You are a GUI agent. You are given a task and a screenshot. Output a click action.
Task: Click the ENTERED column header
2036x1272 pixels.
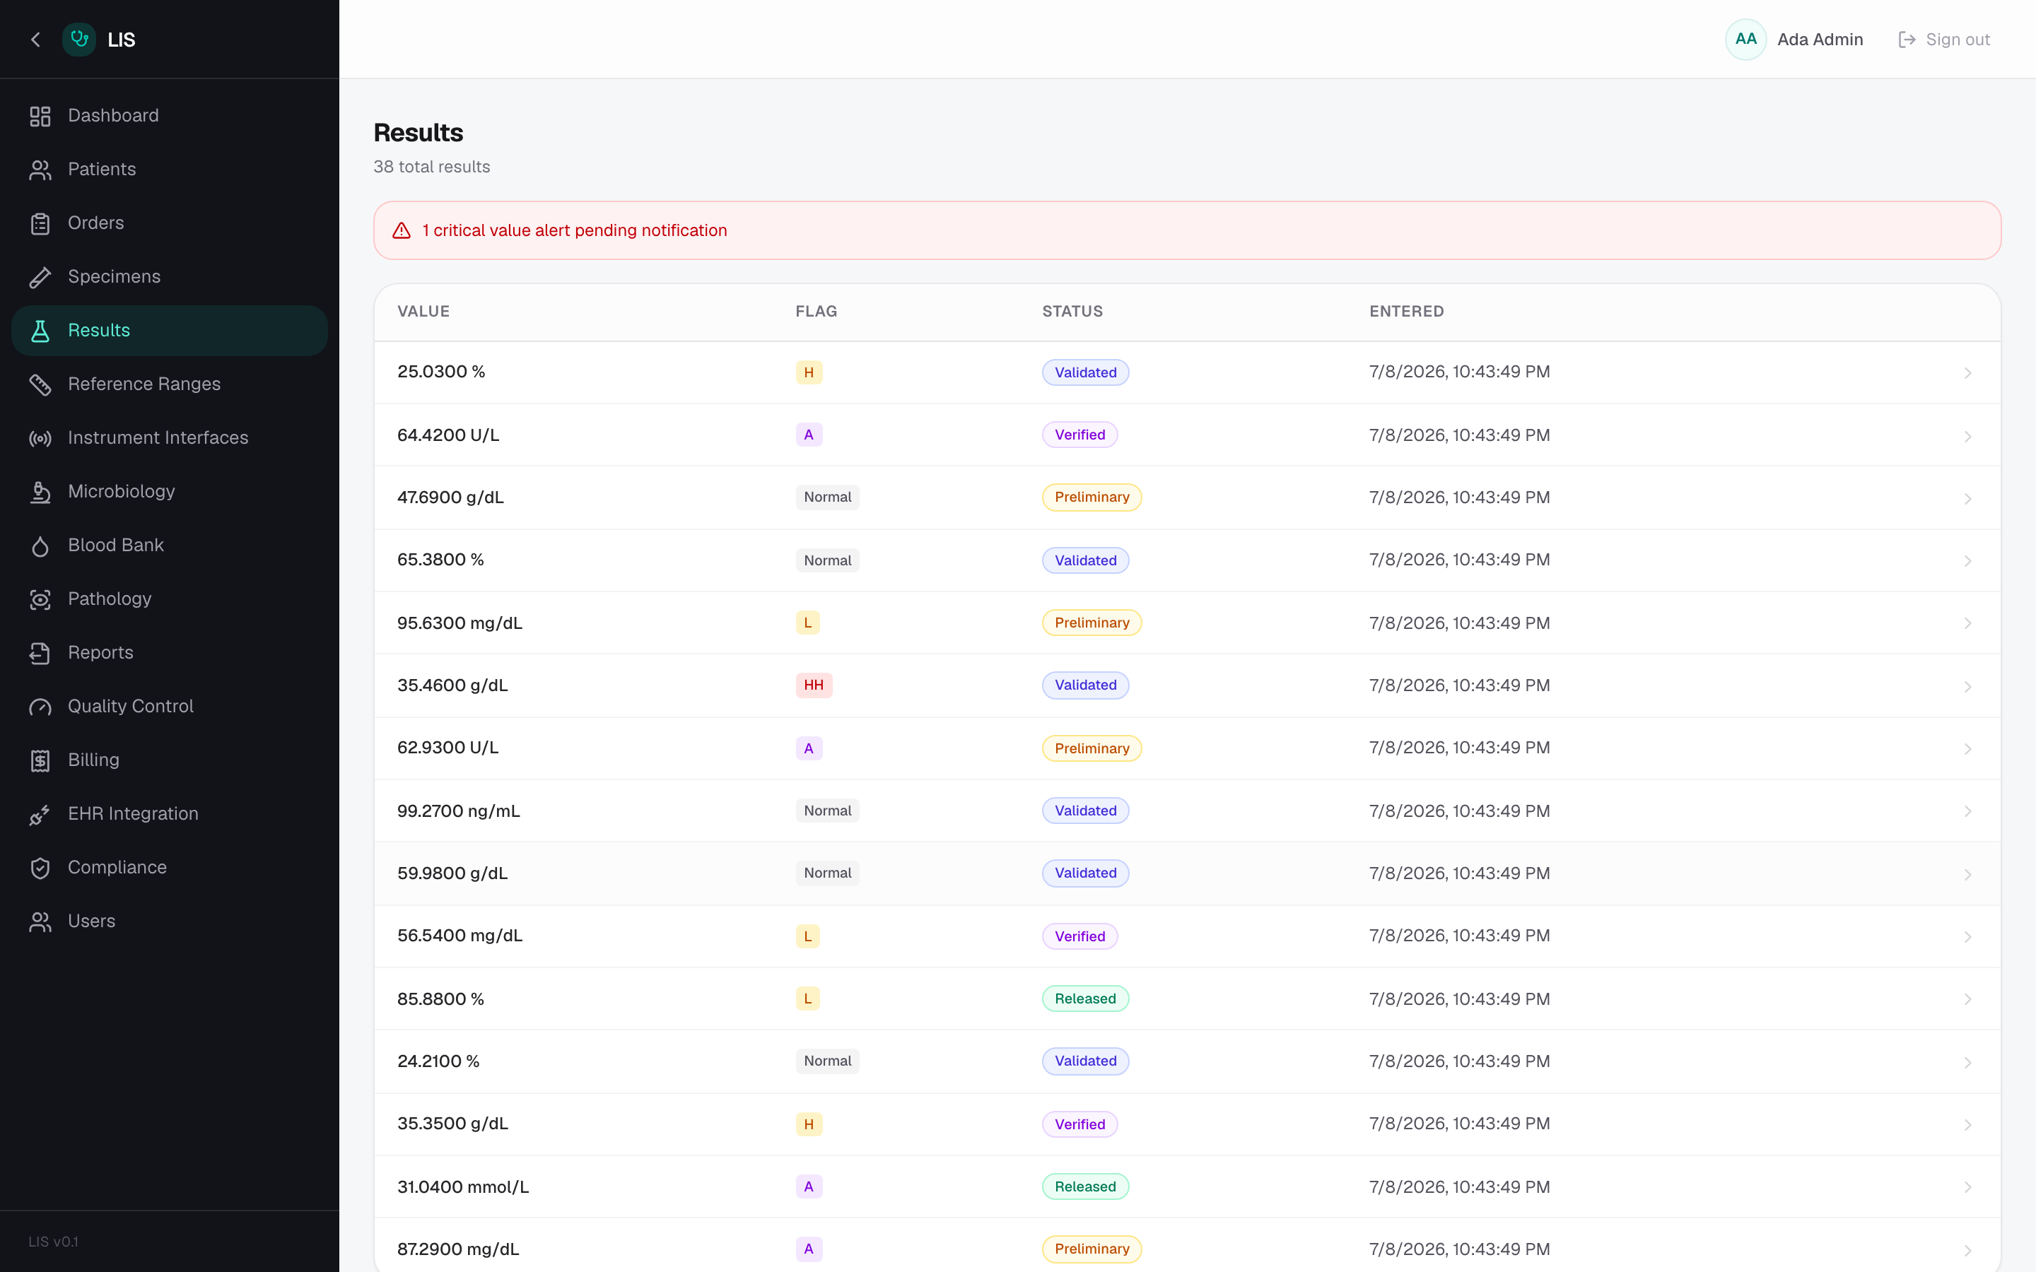(1406, 311)
